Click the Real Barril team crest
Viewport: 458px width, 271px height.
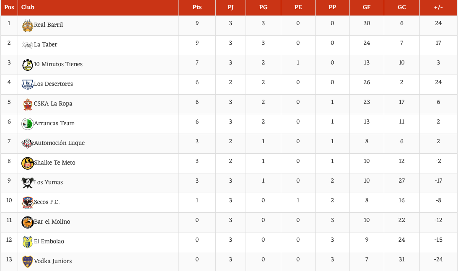click(28, 25)
